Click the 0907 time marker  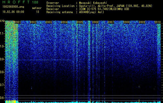[111, 22]
